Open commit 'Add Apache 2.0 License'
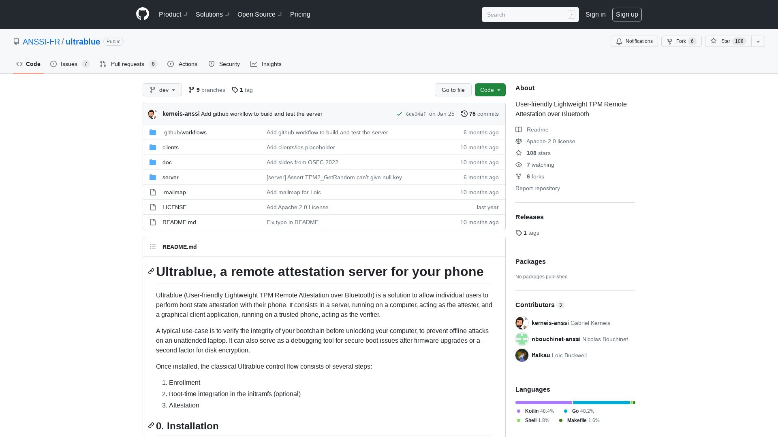The image size is (778, 437). (x=297, y=207)
